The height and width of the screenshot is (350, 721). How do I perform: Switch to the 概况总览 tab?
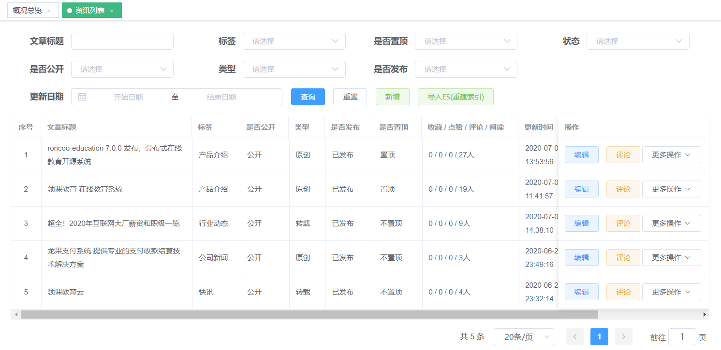pos(28,11)
